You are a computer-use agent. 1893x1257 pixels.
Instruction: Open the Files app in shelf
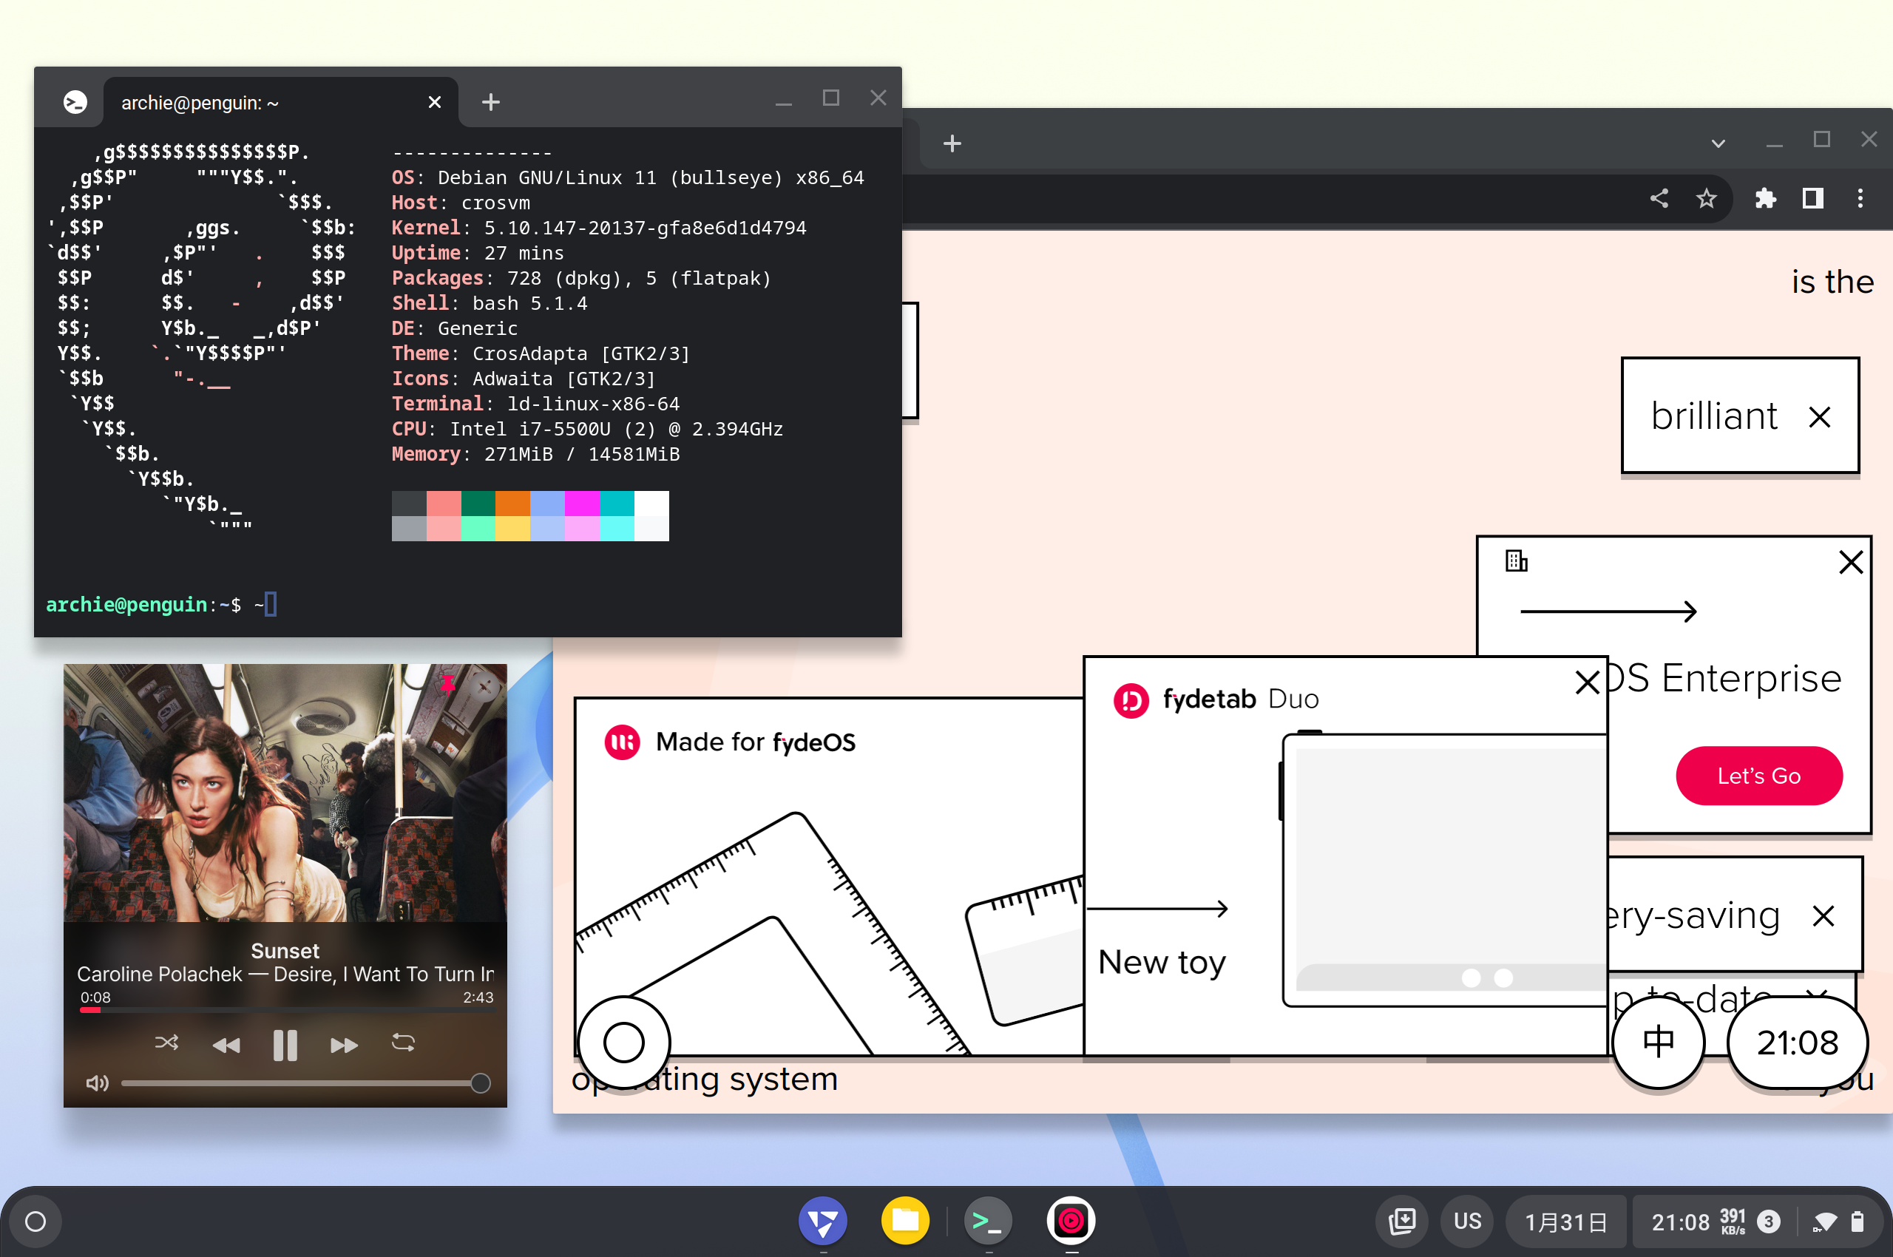coord(905,1221)
